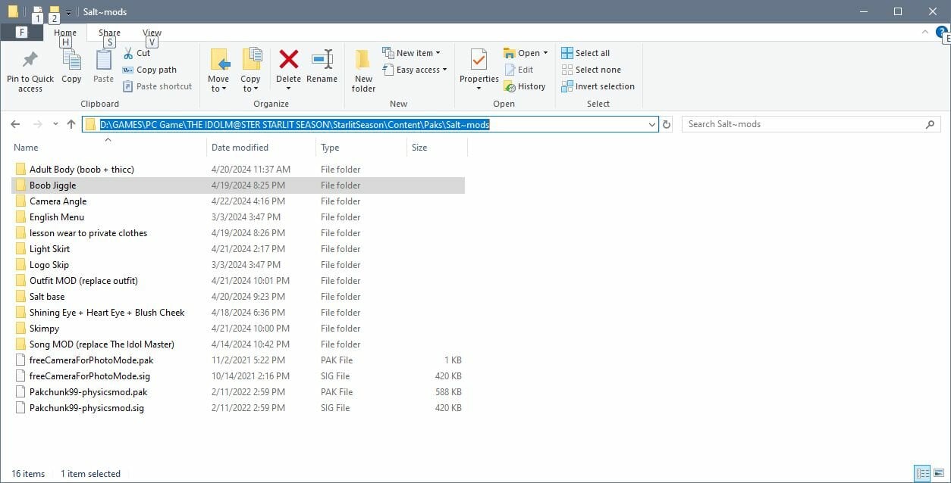951x483 pixels.
Task: Collapse the ribbon with the chevron
Action: tap(925, 32)
